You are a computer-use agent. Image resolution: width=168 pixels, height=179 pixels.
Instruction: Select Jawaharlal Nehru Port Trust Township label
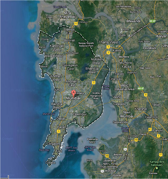[x=109, y=164]
